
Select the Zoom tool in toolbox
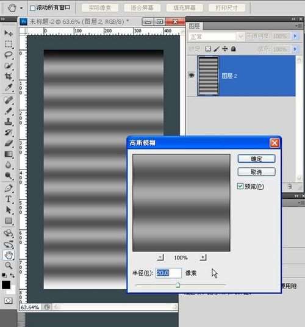(9, 265)
